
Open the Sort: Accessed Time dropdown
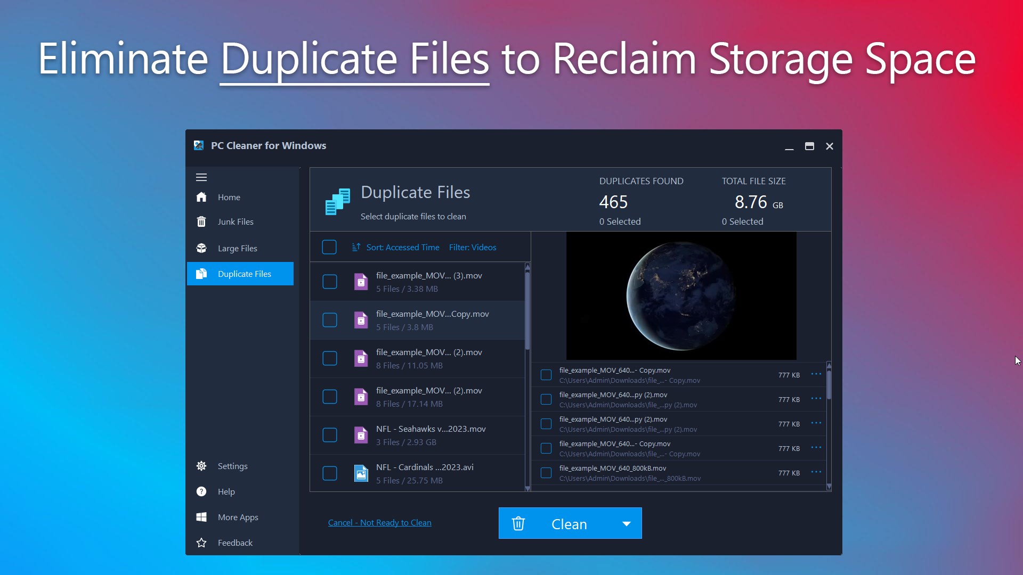click(403, 248)
